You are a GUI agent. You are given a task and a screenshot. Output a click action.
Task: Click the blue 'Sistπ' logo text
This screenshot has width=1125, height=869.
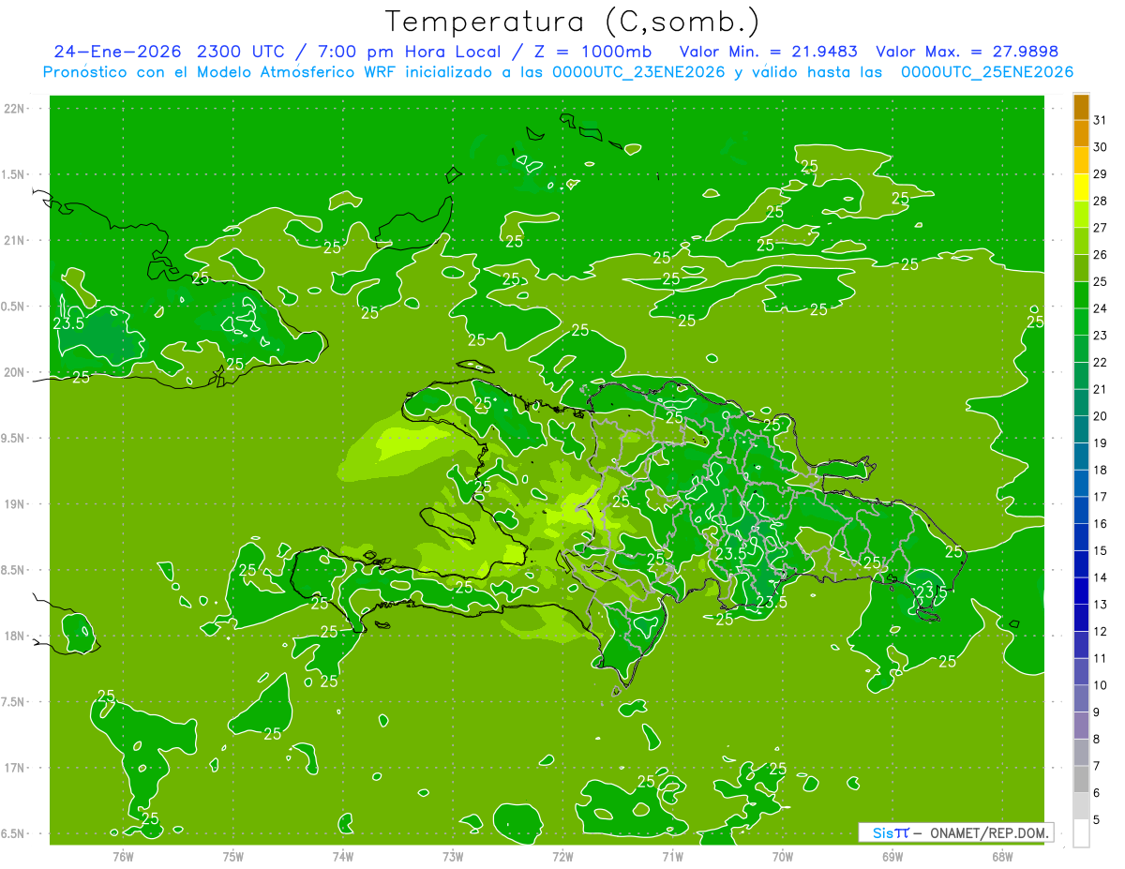pos(891,832)
